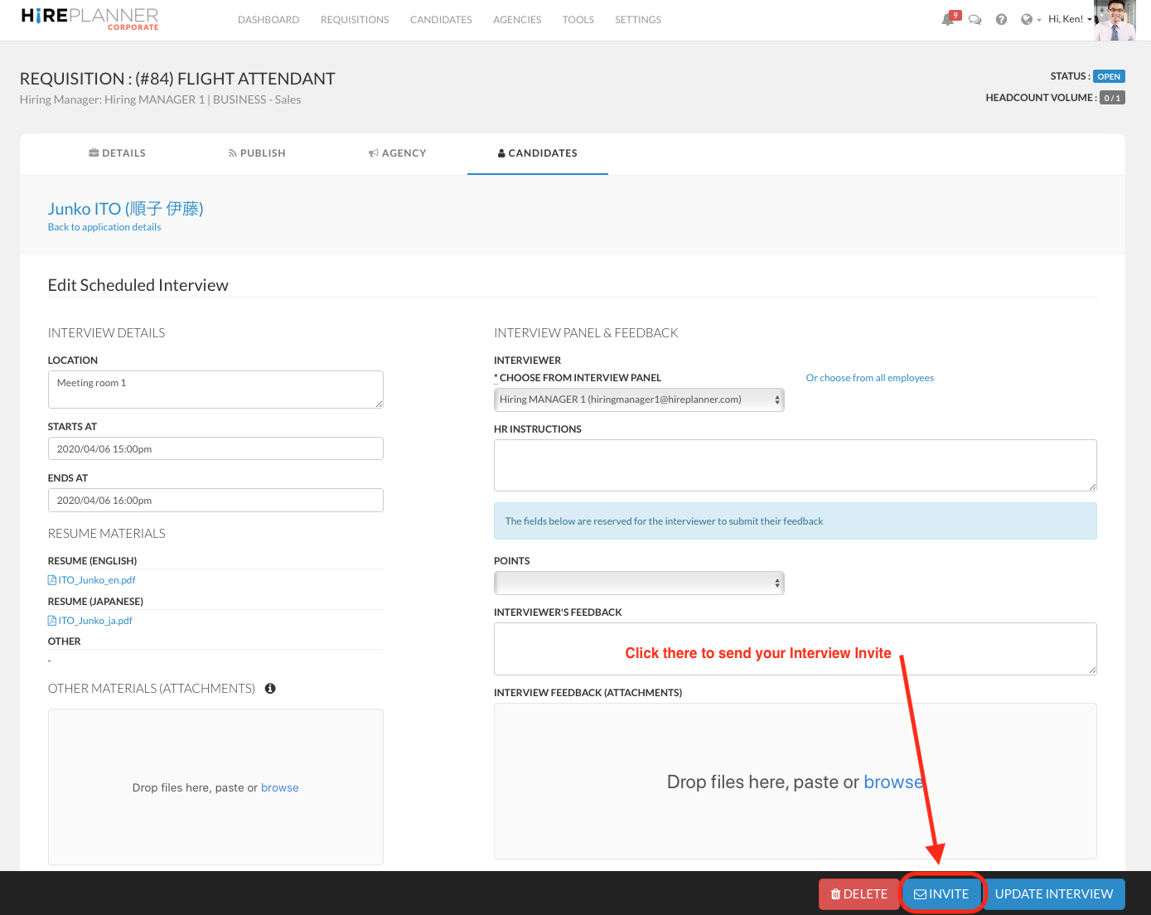1151x915 pixels.
Task: Click the red Delete button
Action: pos(858,894)
